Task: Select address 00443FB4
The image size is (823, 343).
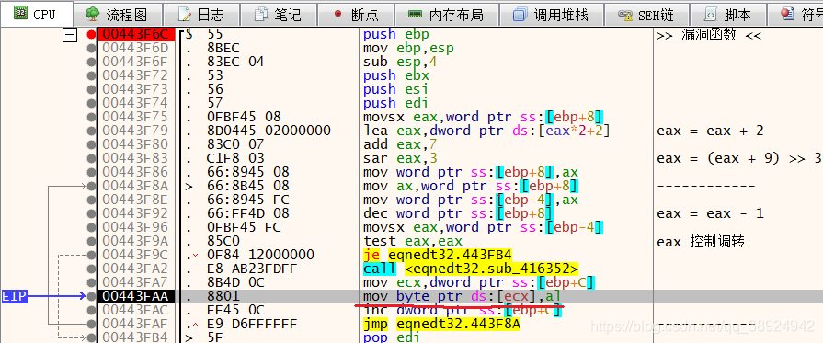Action: [136, 337]
